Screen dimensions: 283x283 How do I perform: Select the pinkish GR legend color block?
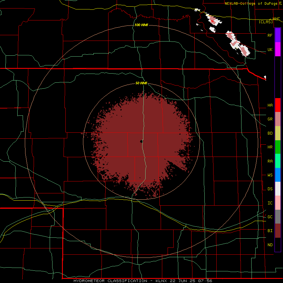(278, 119)
